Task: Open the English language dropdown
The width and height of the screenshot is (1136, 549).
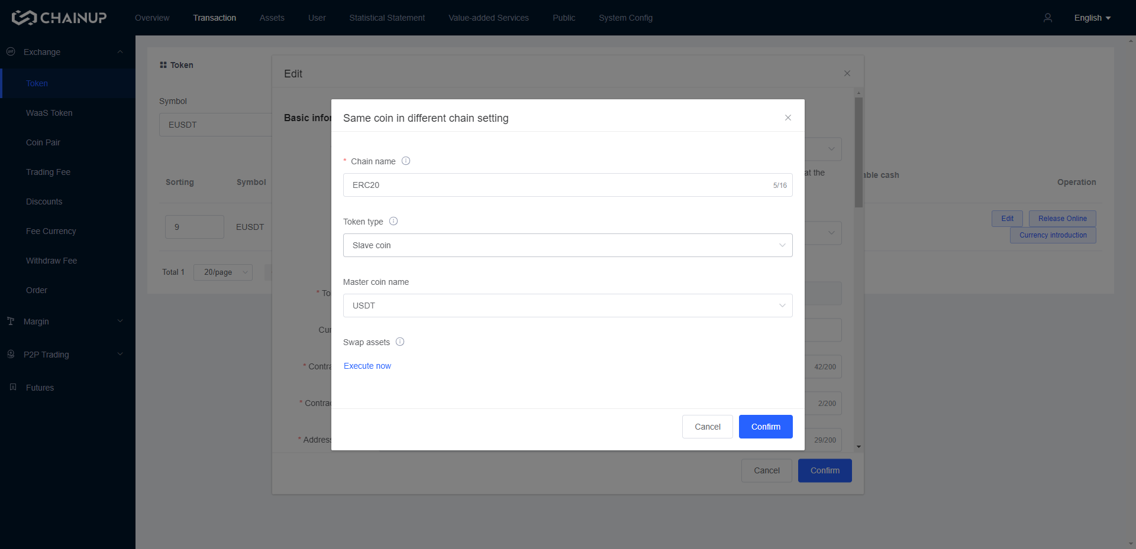Action: pyautogui.click(x=1092, y=18)
